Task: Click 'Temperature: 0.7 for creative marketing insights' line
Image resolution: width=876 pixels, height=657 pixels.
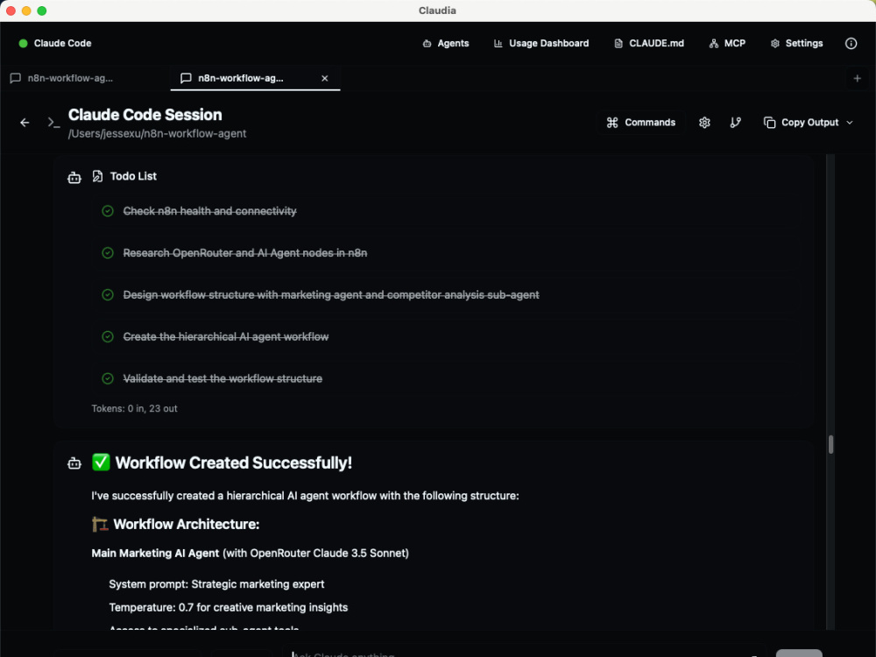Action: click(x=228, y=607)
